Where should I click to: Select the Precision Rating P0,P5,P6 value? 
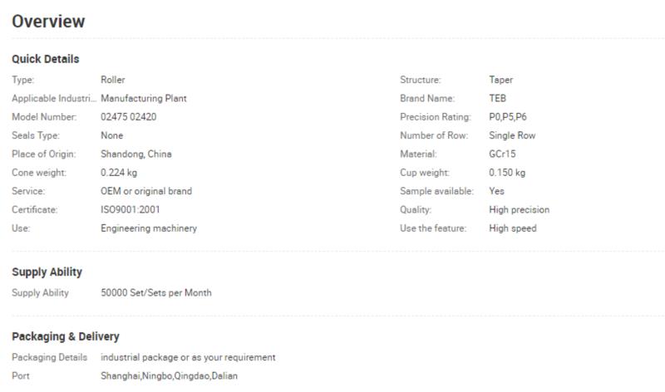(x=508, y=117)
